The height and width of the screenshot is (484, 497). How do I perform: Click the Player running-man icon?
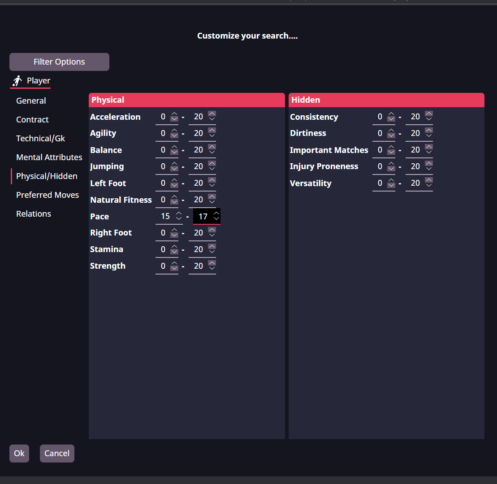[17, 81]
